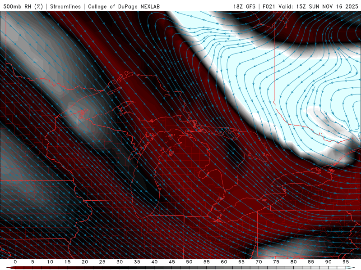Click the 0 label on the color scale
The image size is (361, 270).
tap(15, 262)
